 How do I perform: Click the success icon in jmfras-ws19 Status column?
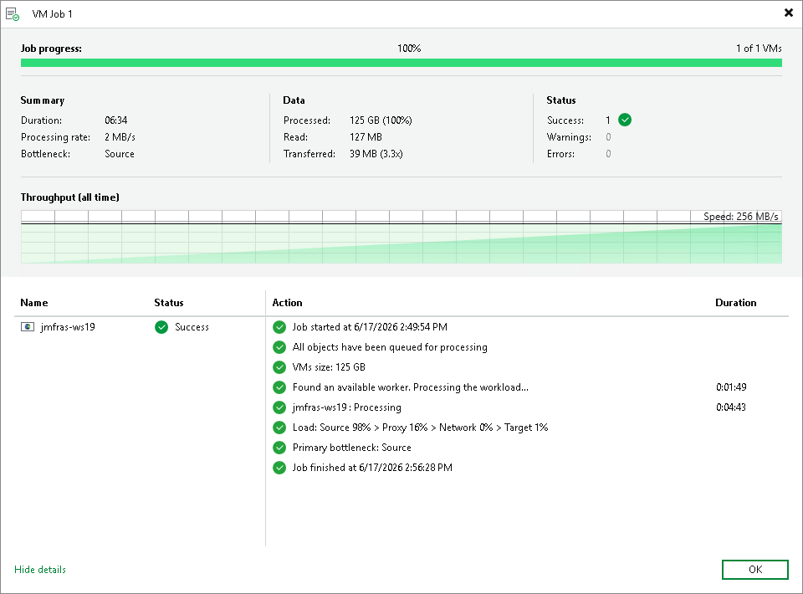(161, 326)
